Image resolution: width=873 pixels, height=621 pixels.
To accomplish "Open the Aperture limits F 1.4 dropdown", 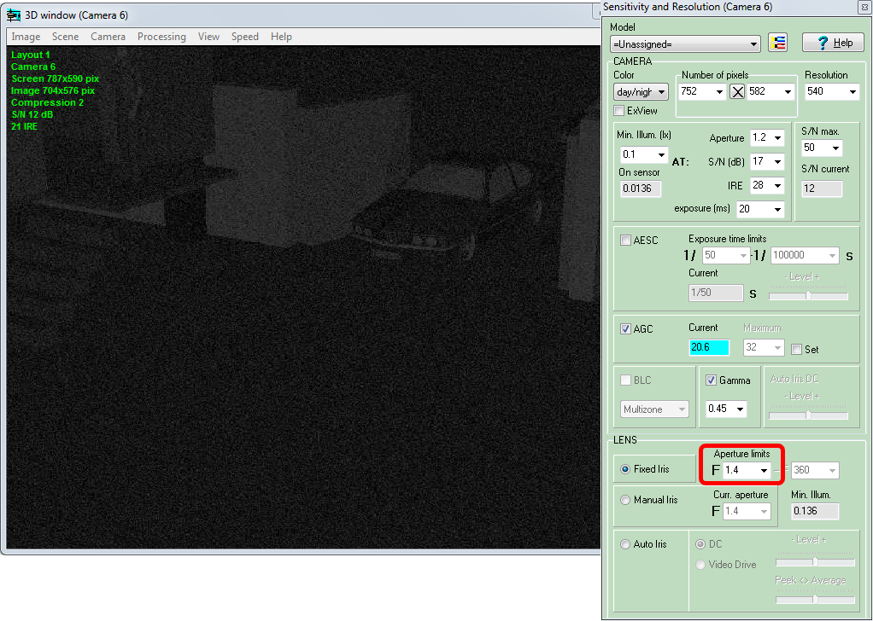I will tap(763, 471).
